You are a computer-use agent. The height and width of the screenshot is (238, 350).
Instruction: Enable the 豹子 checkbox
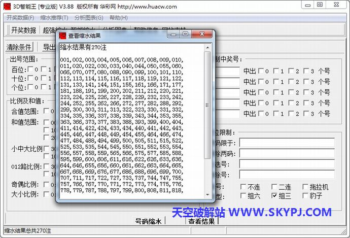point(305,195)
